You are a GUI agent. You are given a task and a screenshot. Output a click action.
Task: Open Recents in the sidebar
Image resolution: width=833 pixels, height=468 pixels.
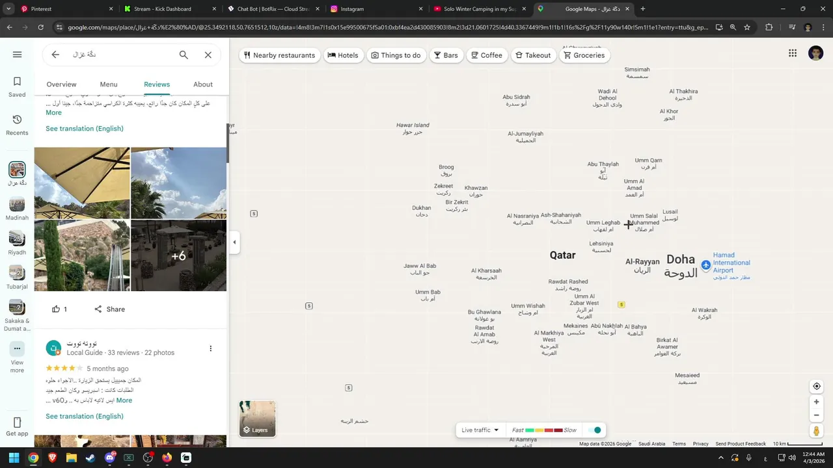coord(17,125)
